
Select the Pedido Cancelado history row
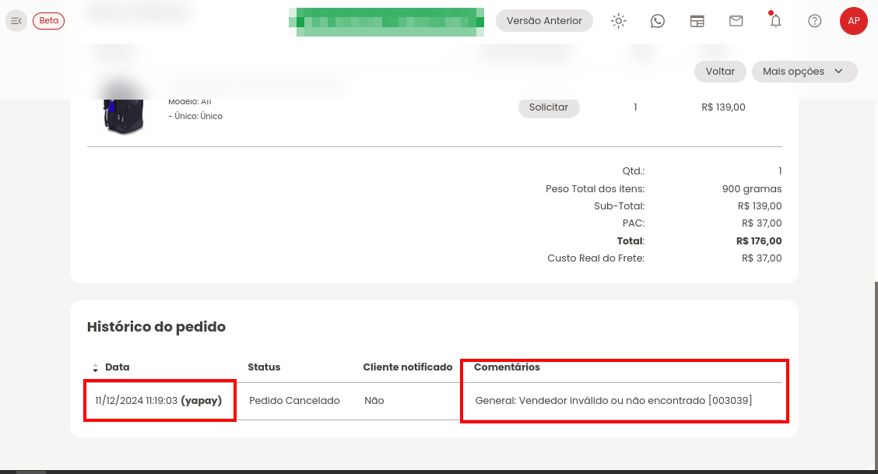click(434, 401)
